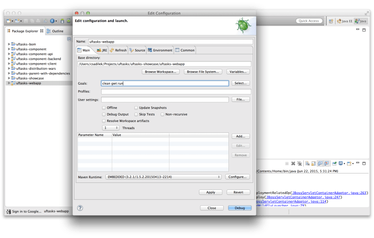Minimize the editor area view
The width and height of the screenshot is (374, 238).
tap(358, 29)
